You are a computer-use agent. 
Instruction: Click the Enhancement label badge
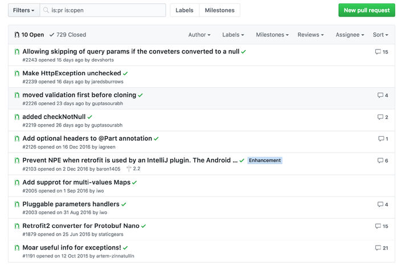(x=265, y=161)
